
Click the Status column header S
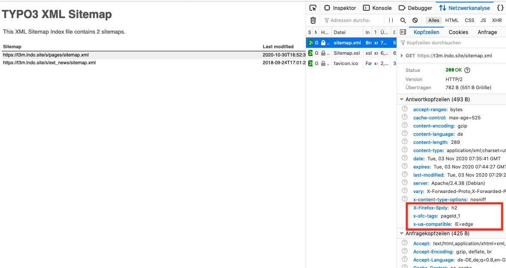pos(309,32)
